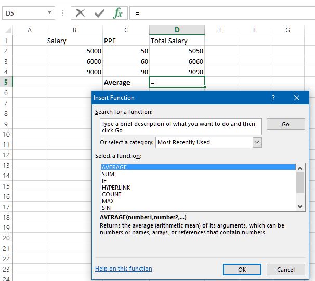
Task: Select column G header
Action: point(287,30)
